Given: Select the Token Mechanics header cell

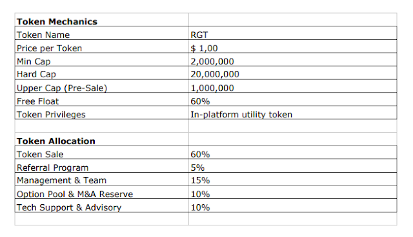Looking at the screenshot, I should click(102, 20).
